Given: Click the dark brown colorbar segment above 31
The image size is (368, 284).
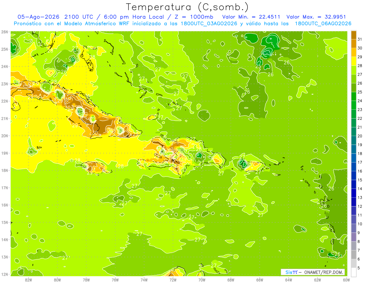Looking at the screenshot, I should tap(354, 35).
